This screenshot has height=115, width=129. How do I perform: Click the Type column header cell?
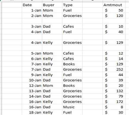pyautogui.click(x=72, y=5)
